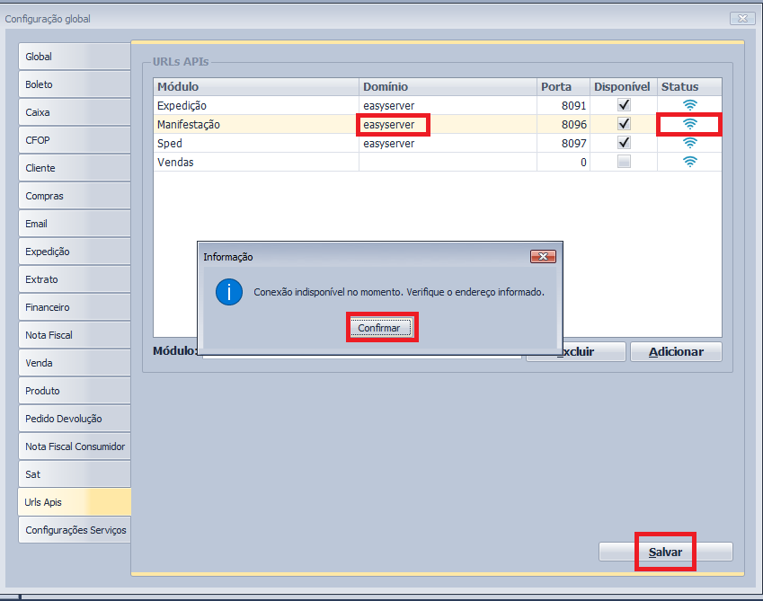Toggle Disponível checkbox for Expedição

[x=624, y=105]
